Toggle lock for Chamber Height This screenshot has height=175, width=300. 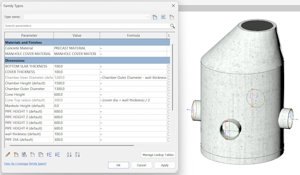pyautogui.click(x=169, y=83)
